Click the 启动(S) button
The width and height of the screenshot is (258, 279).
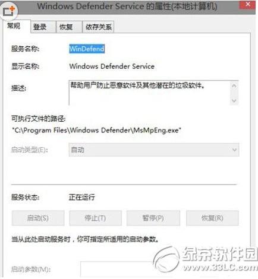coord(38,218)
